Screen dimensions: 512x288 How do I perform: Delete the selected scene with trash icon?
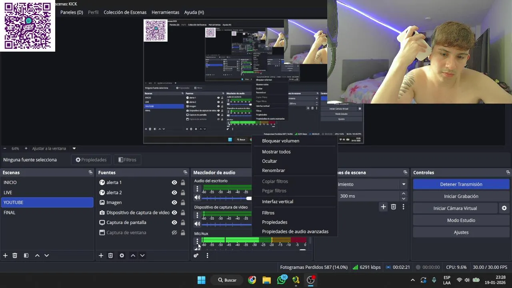15,256
